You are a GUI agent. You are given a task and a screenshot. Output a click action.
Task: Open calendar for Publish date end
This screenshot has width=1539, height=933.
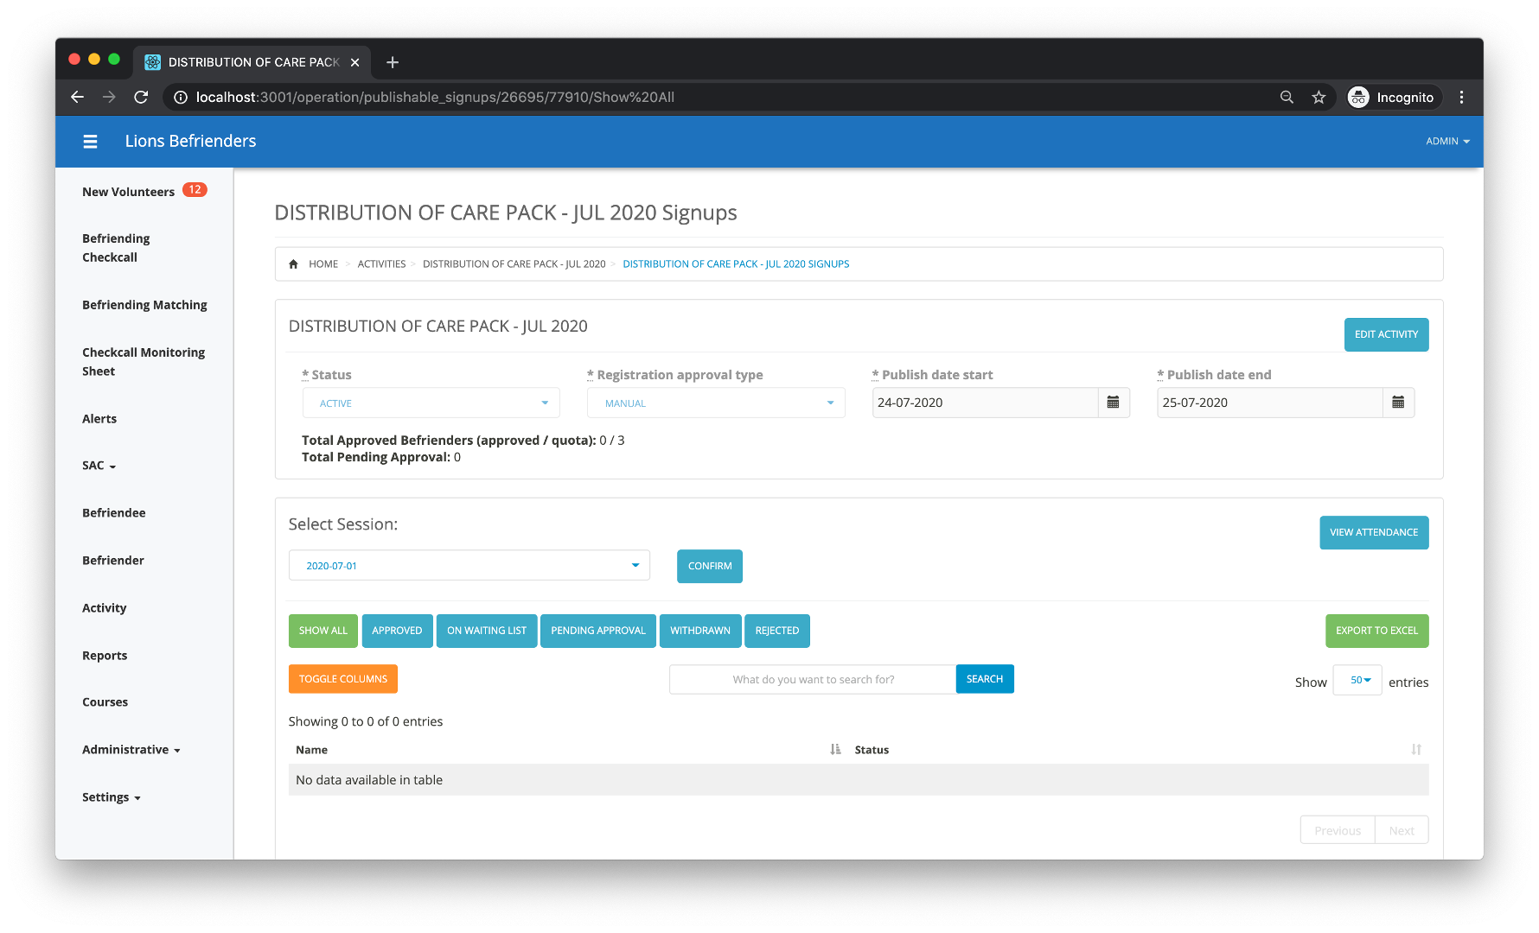[x=1398, y=403]
